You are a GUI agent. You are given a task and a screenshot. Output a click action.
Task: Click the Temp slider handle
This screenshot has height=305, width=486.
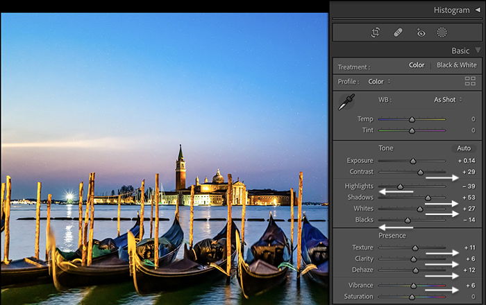(x=412, y=119)
